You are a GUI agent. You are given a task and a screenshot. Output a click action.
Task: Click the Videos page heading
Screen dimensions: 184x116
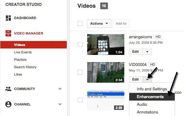(87, 6)
